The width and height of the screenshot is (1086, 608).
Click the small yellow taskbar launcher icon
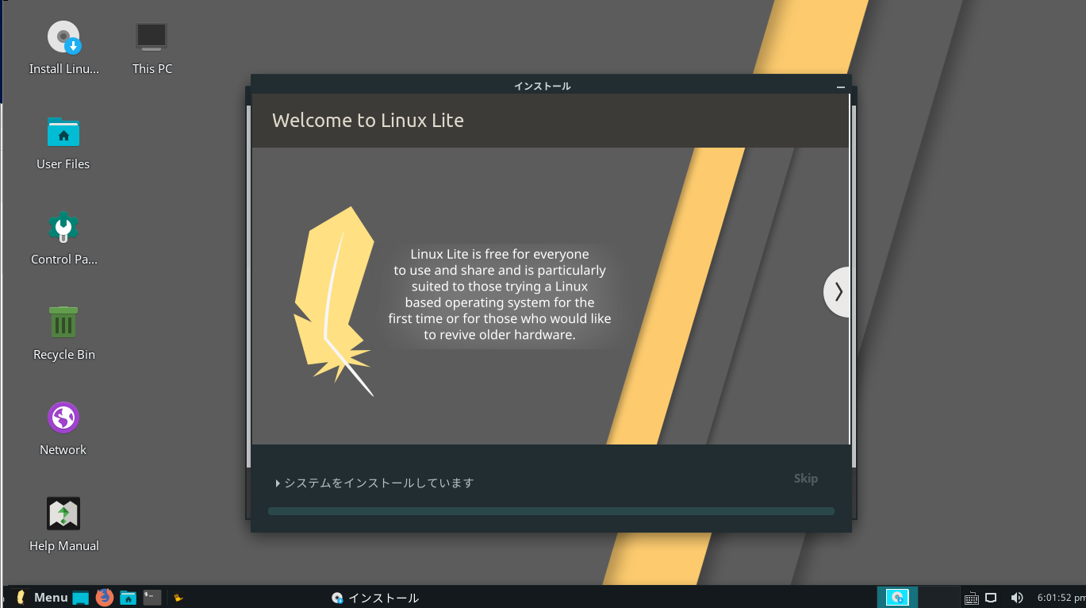[178, 598]
